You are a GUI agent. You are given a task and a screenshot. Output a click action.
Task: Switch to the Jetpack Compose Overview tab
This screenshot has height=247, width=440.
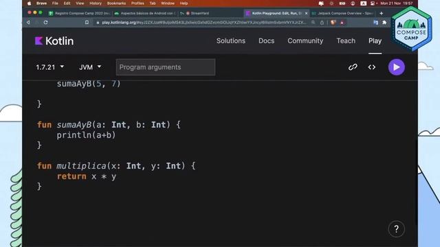coord(343,13)
